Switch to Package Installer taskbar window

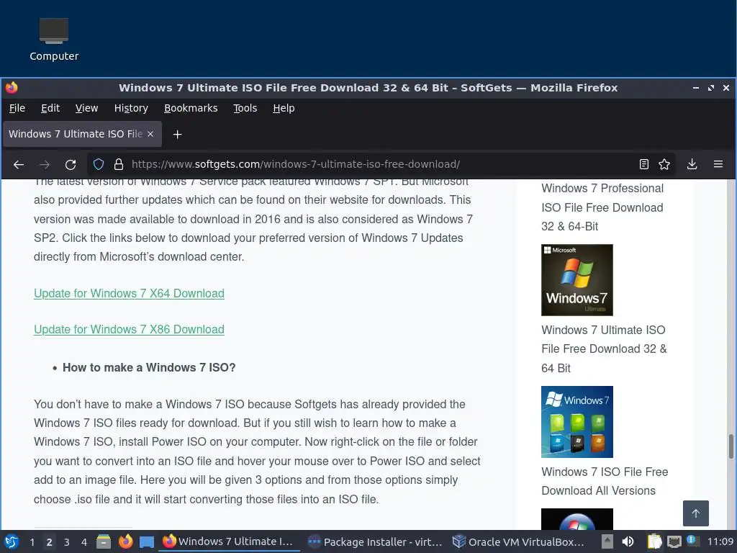374,541
